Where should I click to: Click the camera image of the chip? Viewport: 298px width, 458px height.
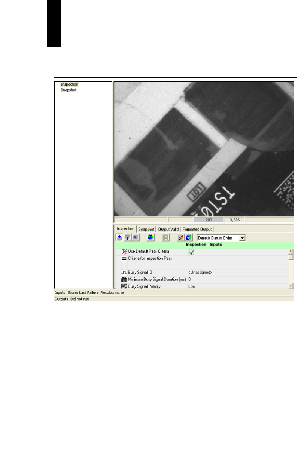click(204, 149)
